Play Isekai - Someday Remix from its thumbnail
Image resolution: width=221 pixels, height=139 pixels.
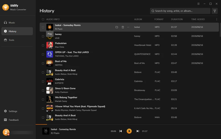coord(50,27)
